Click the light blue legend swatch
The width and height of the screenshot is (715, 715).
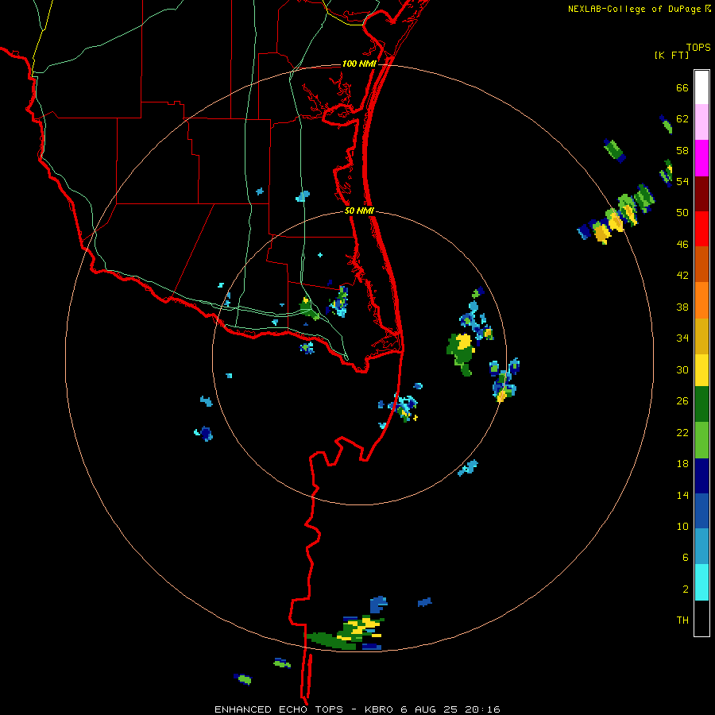[x=701, y=547]
